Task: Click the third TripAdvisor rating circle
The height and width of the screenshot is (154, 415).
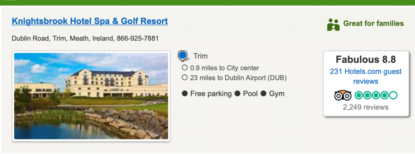Action: tap(376, 95)
